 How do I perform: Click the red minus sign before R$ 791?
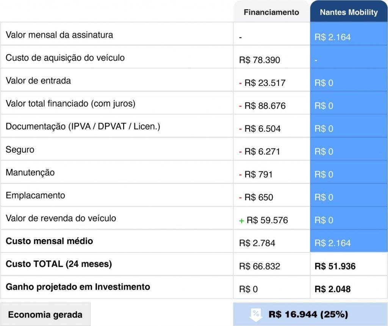(x=241, y=175)
